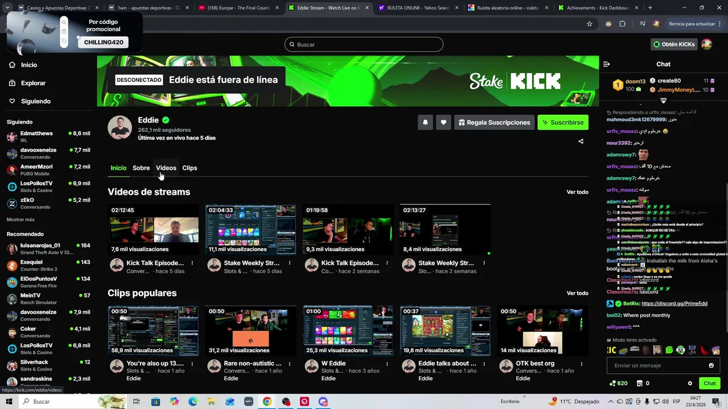Bookmark this page with the star icon
The image size is (728, 409).
click(590, 24)
